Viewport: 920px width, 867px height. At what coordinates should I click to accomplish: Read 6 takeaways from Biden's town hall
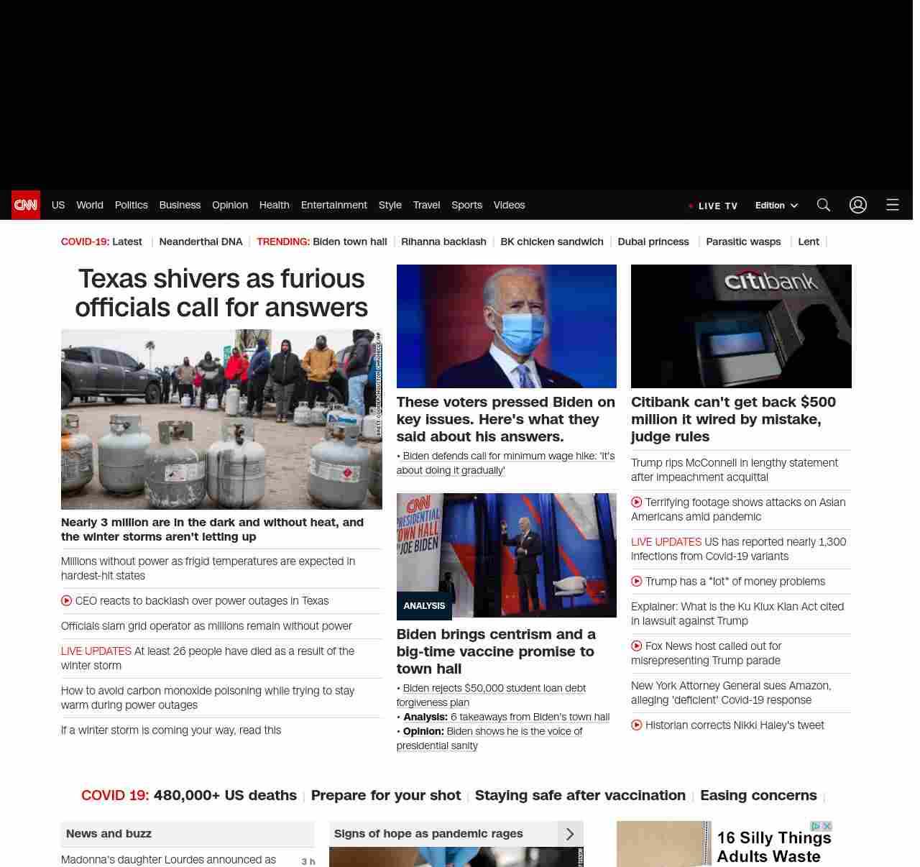pyautogui.click(x=530, y=717)
